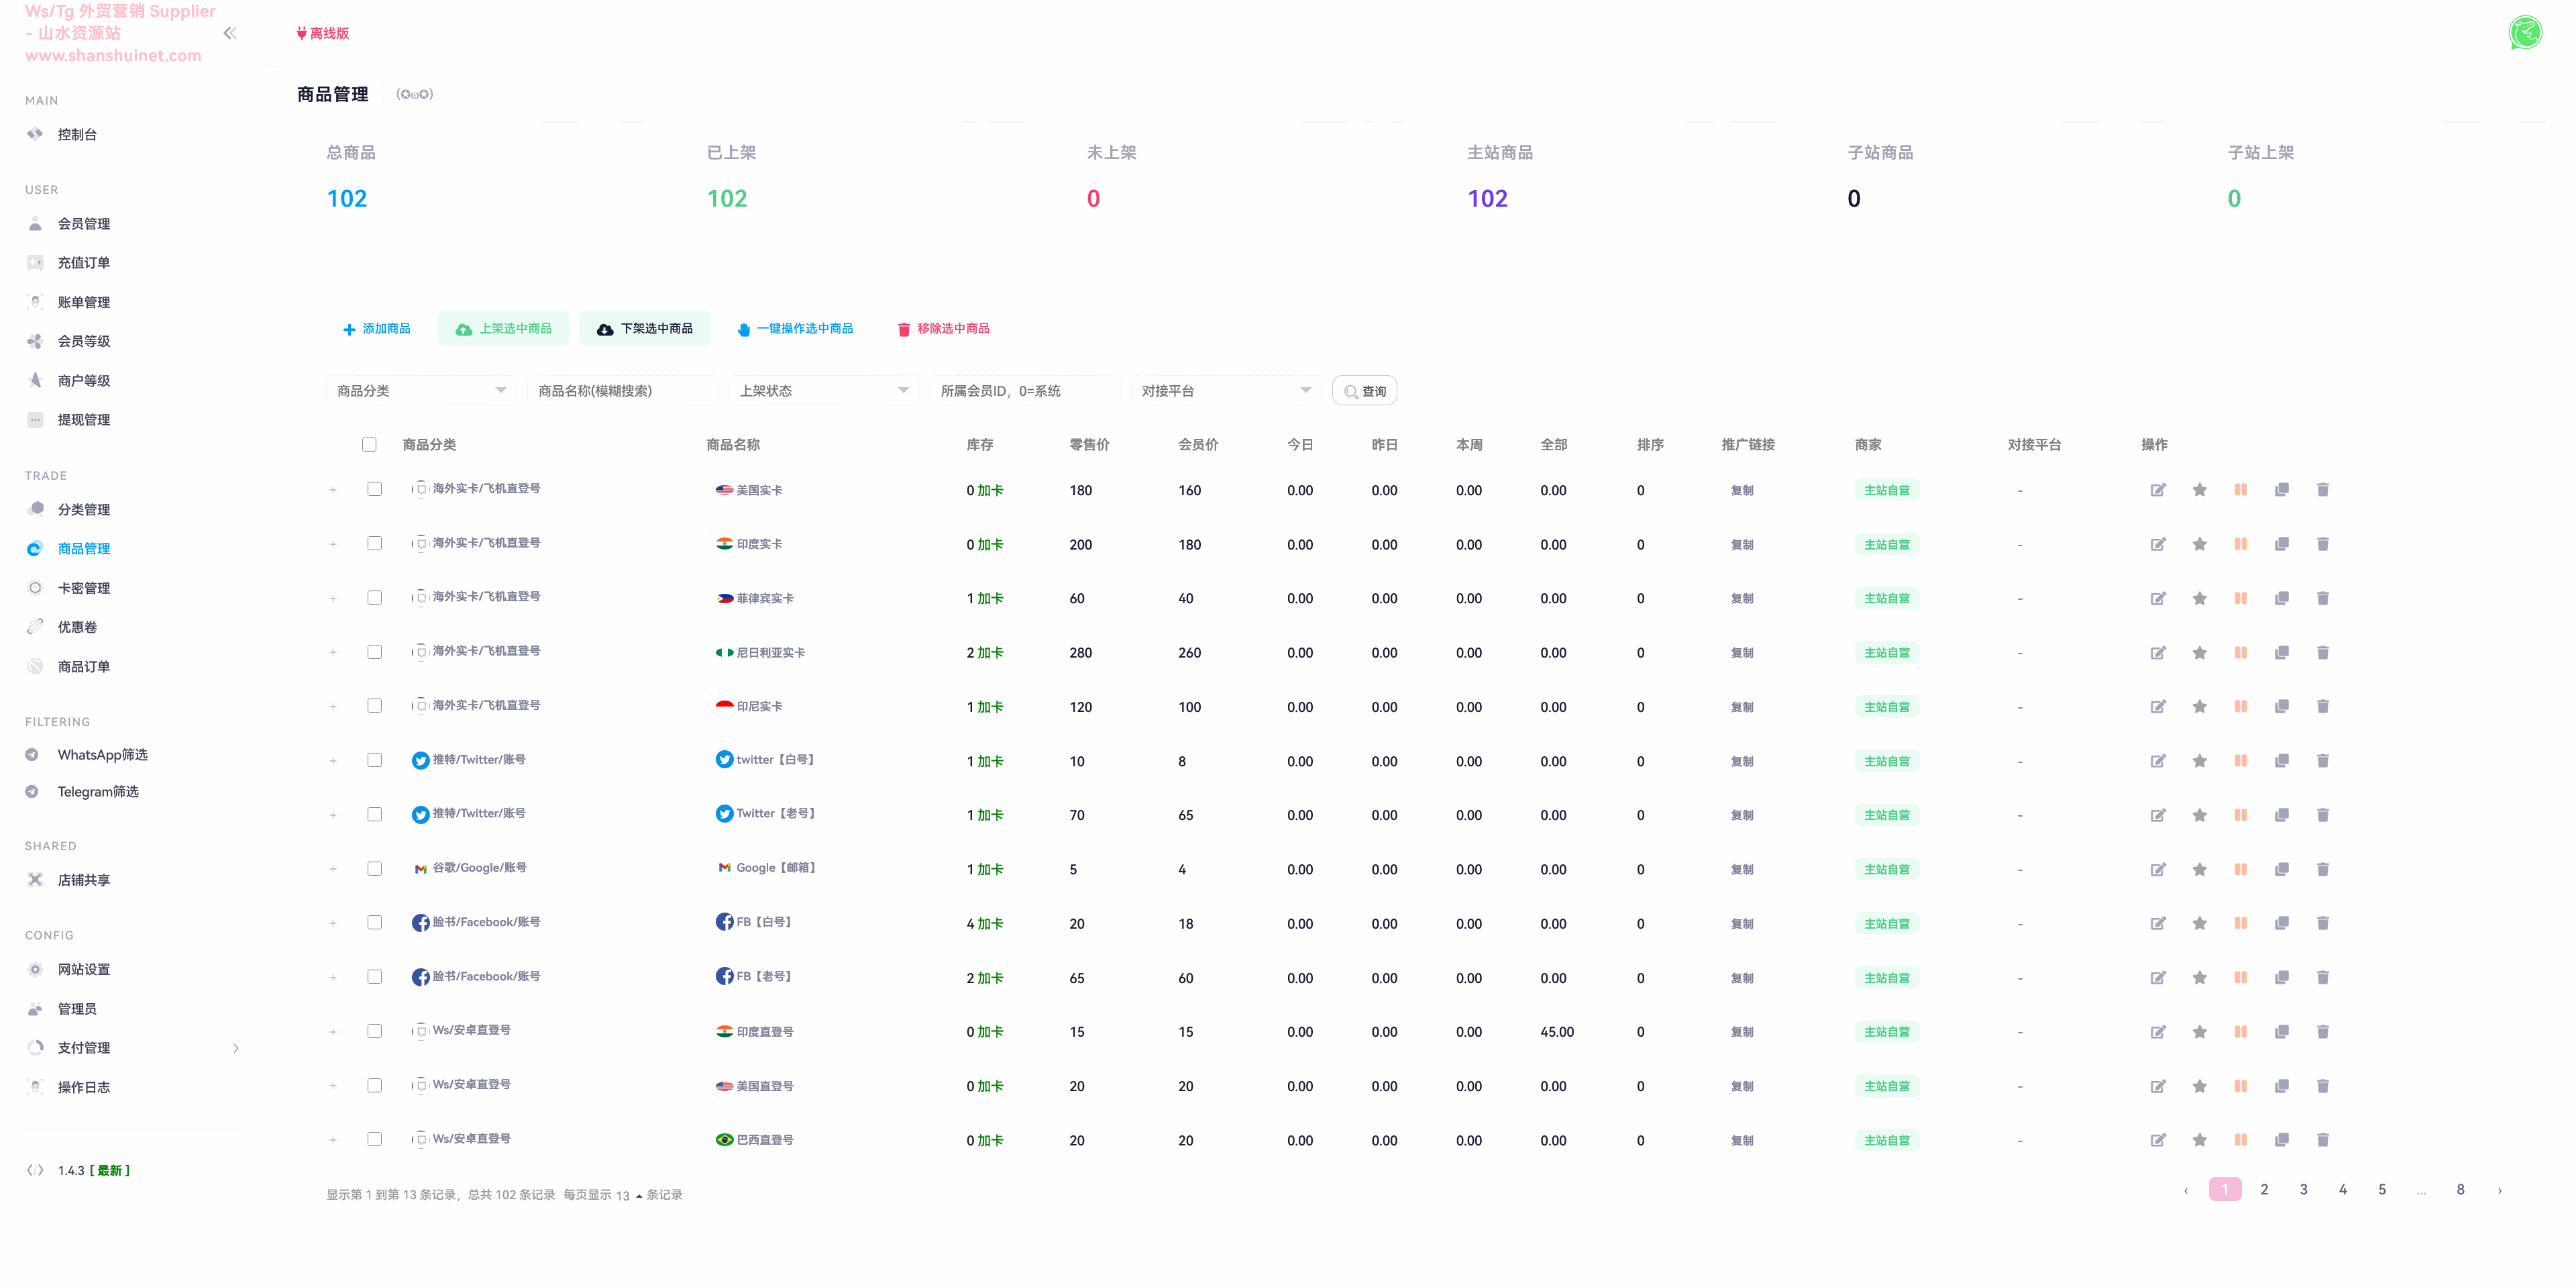Collapse sidebar with double-chevron icon
Screen dimensions: 2576x1287
[230, 33]
